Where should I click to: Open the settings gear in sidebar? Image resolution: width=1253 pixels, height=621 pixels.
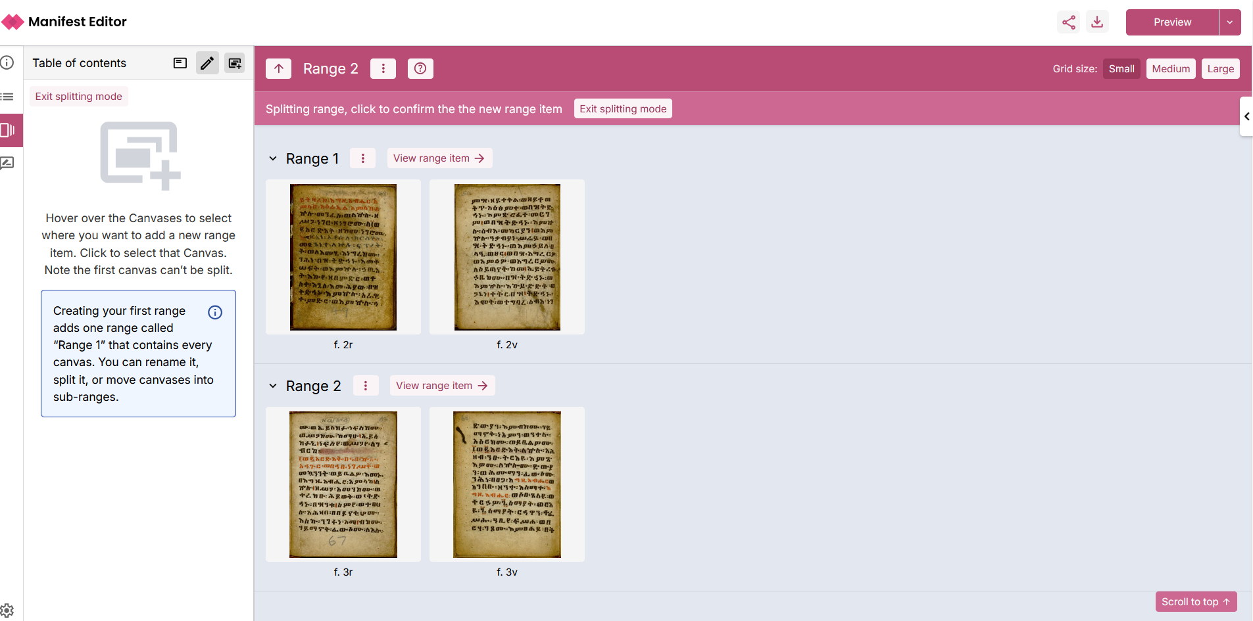pos(7,610)
